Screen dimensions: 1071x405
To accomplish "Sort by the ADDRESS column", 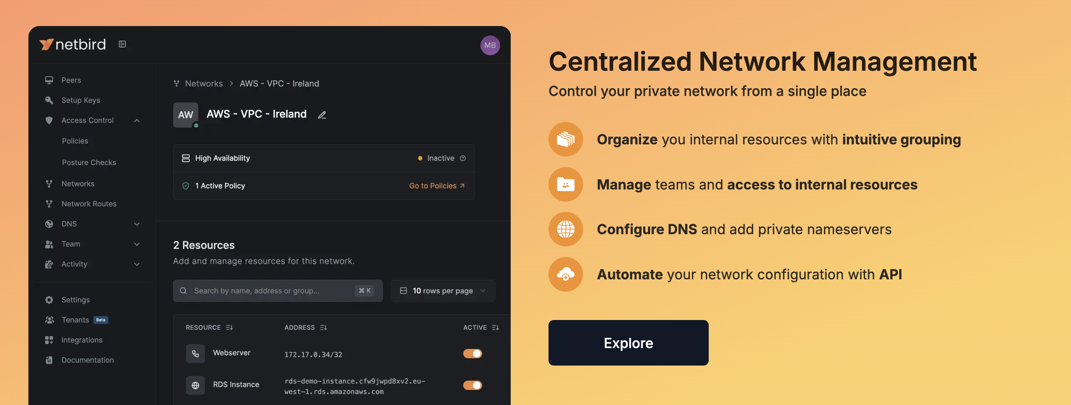I will click(306, 328).
